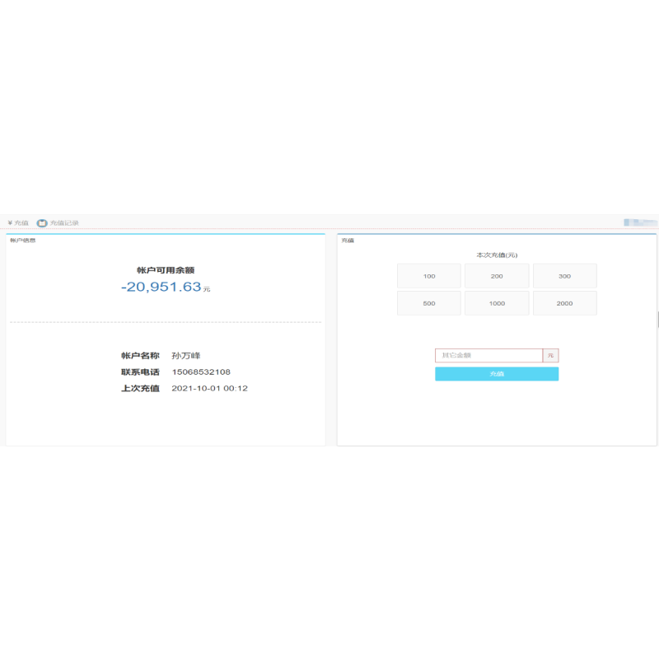Click the 帐户可用余额 heading

(x=166, y=270)
